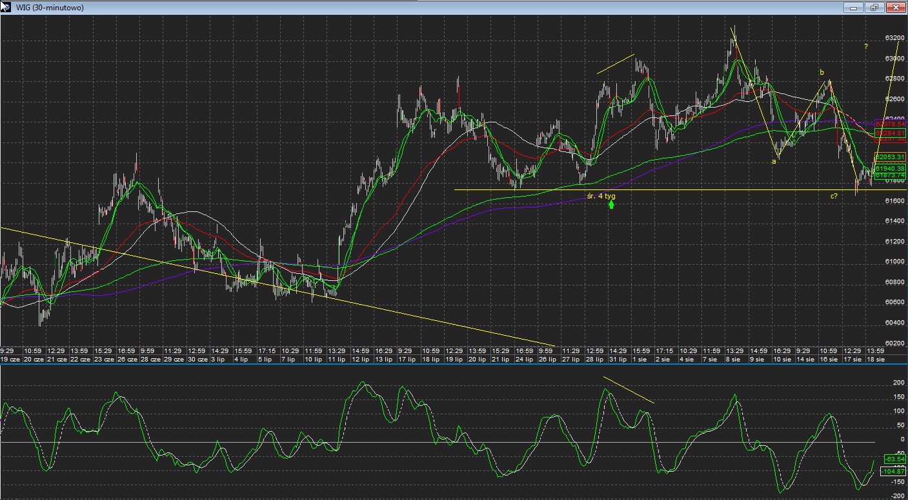Select the yellow 'b' wave label

[x=822, y=72]
